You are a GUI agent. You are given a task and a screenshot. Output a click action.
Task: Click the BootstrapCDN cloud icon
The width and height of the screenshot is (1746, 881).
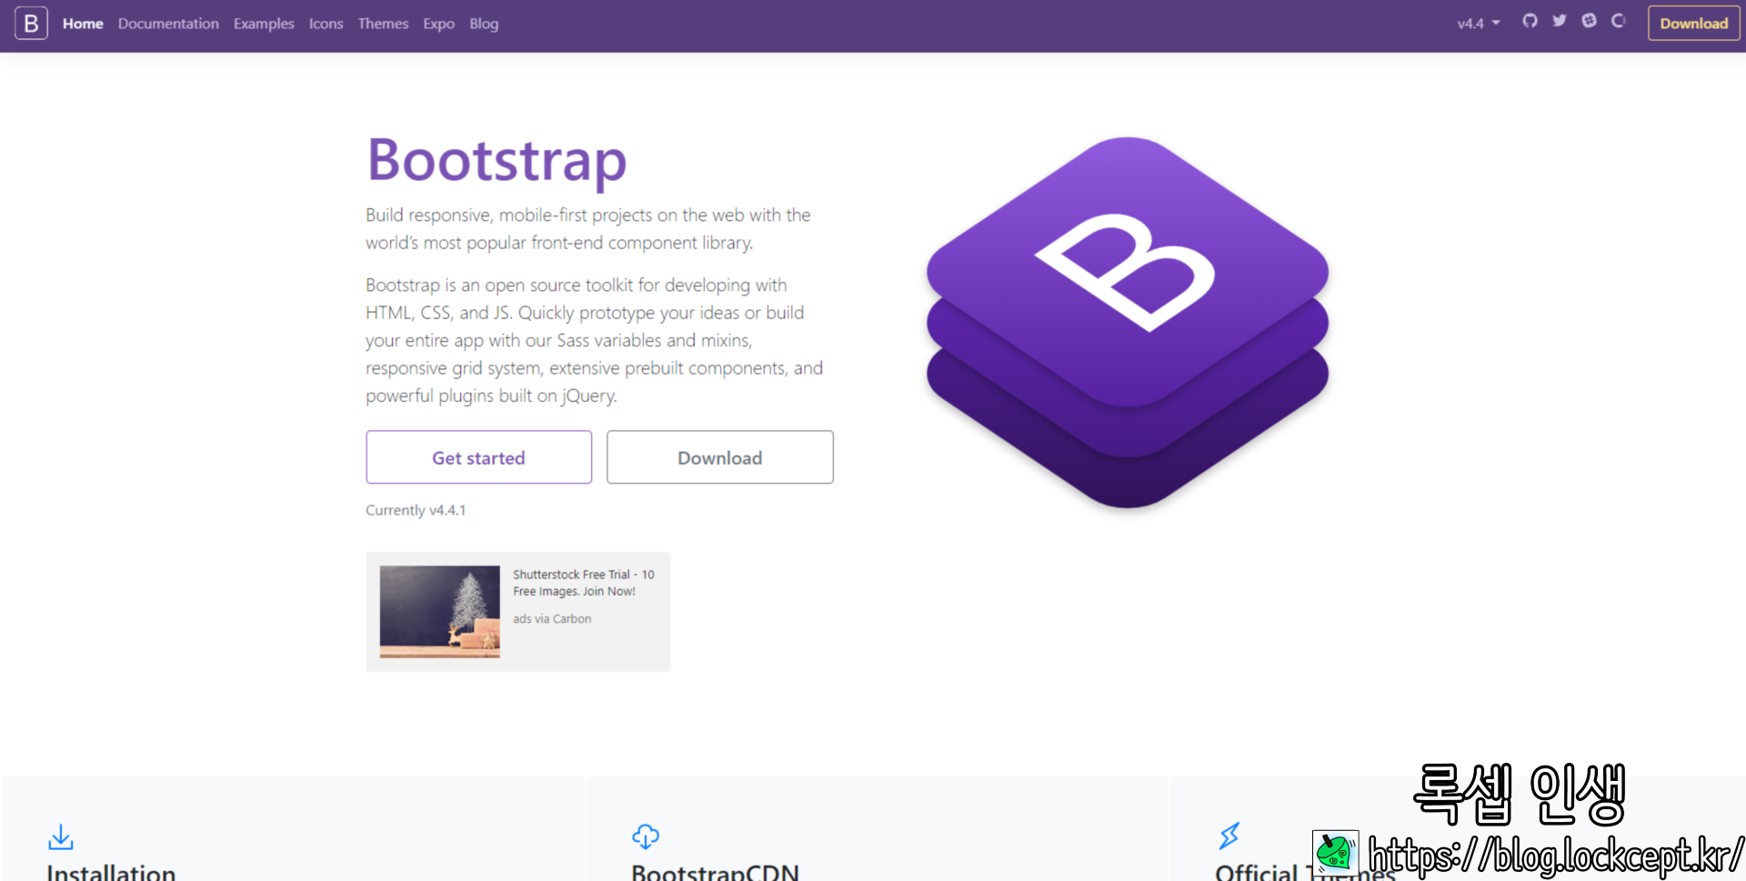[x=646, y=836]
